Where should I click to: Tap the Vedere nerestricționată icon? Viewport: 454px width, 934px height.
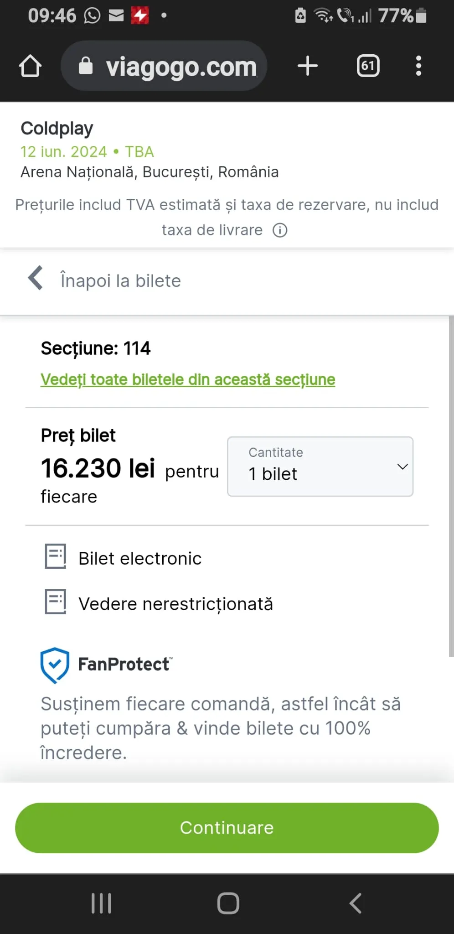coord(56,602)
